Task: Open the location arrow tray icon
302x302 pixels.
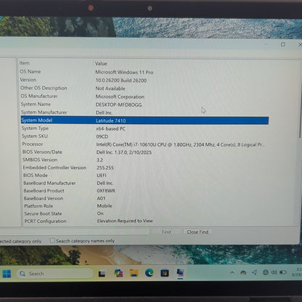Action: coord(254,272)
